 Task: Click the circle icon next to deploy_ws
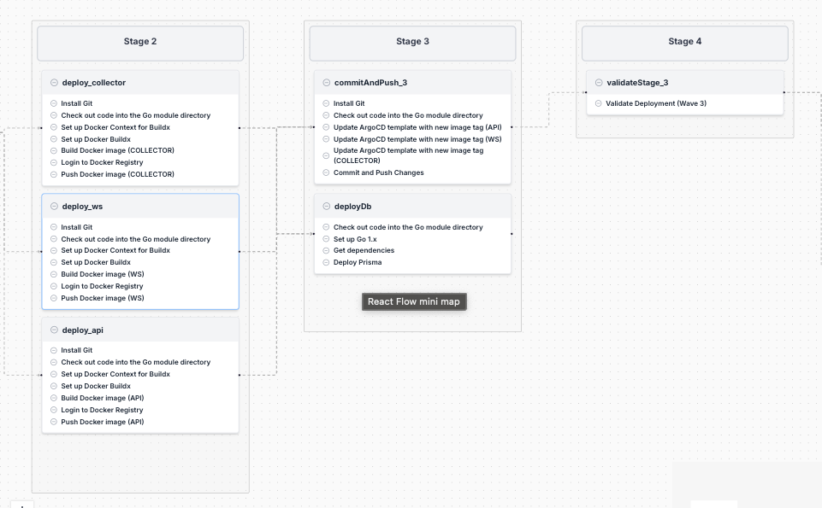(54, 207)
